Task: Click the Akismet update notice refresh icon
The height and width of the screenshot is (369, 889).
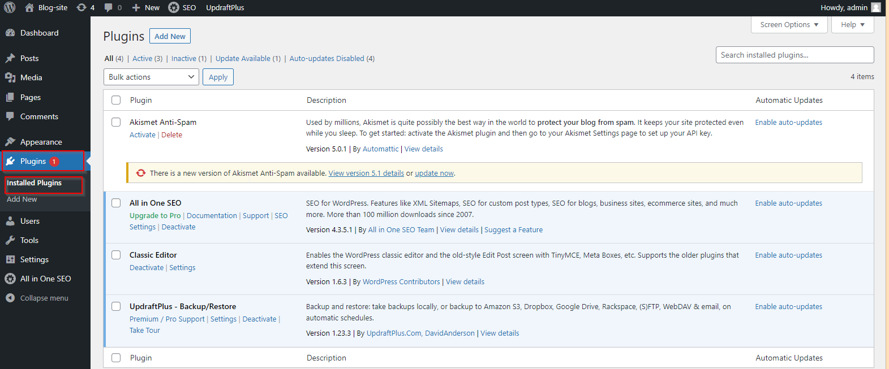Action: coord(141,173)
